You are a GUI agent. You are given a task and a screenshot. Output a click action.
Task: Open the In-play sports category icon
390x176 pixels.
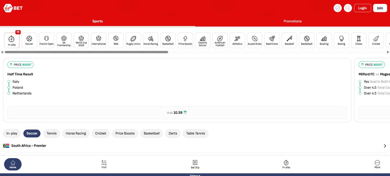[x=12, y=40]
